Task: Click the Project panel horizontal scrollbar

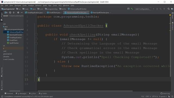Action: tap(15, 91)
